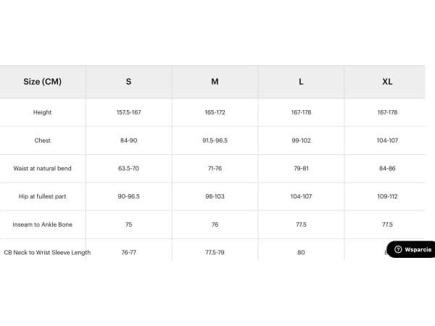
Task: Click the 91.5-96.5 chest value for M
Action: pyautogui.click(x=215, y=141)
